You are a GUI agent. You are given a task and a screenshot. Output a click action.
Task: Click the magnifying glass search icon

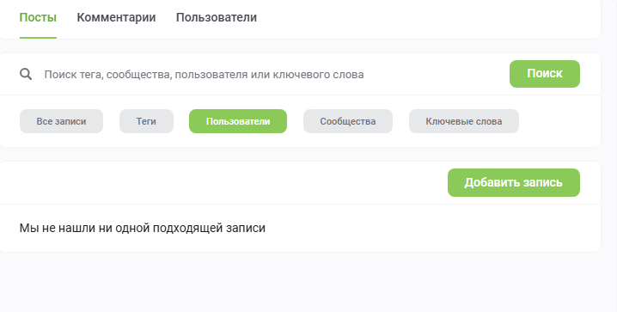(26, 74)
